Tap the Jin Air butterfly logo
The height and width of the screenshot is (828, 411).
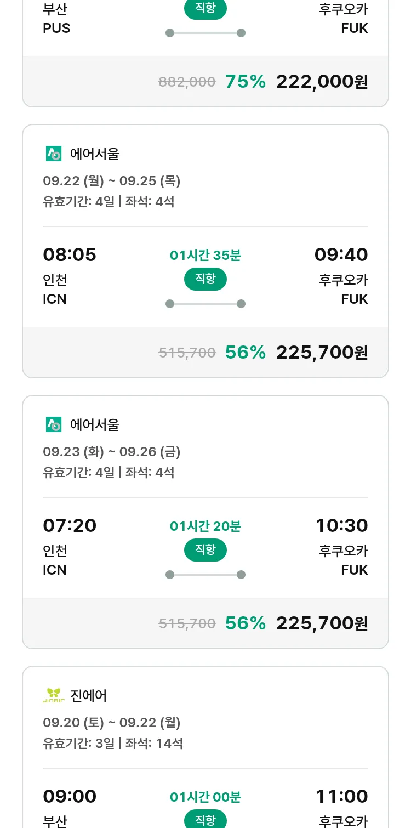[54, 696]
